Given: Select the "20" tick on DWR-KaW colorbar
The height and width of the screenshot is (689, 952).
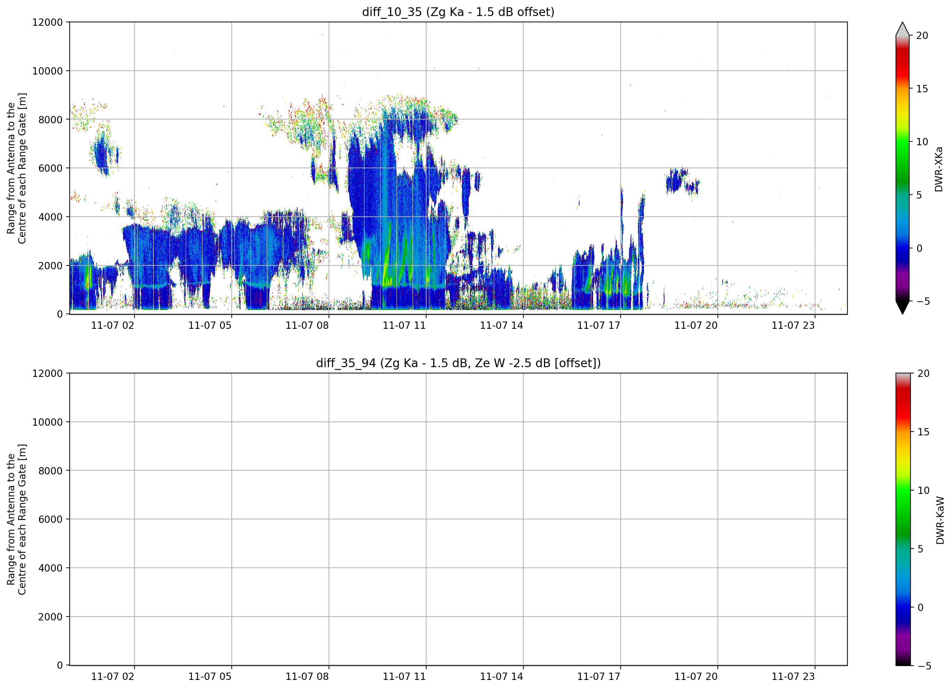Looking at the screenshot, I should (x=923, y=373).
